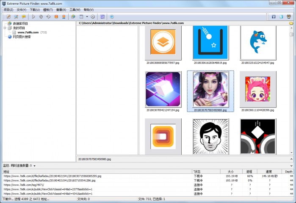This screenshot has height=203, width=296.
Task: Open the simultaneous connections count dropdown
Action: coord(34,166)
